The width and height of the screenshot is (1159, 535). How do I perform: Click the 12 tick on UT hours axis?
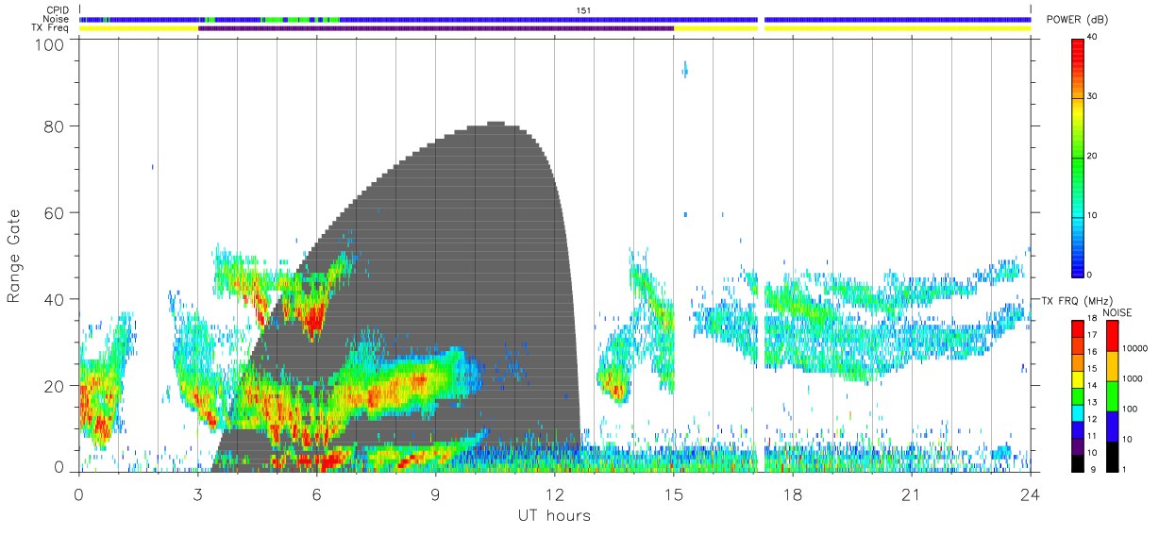pos(555,493)
